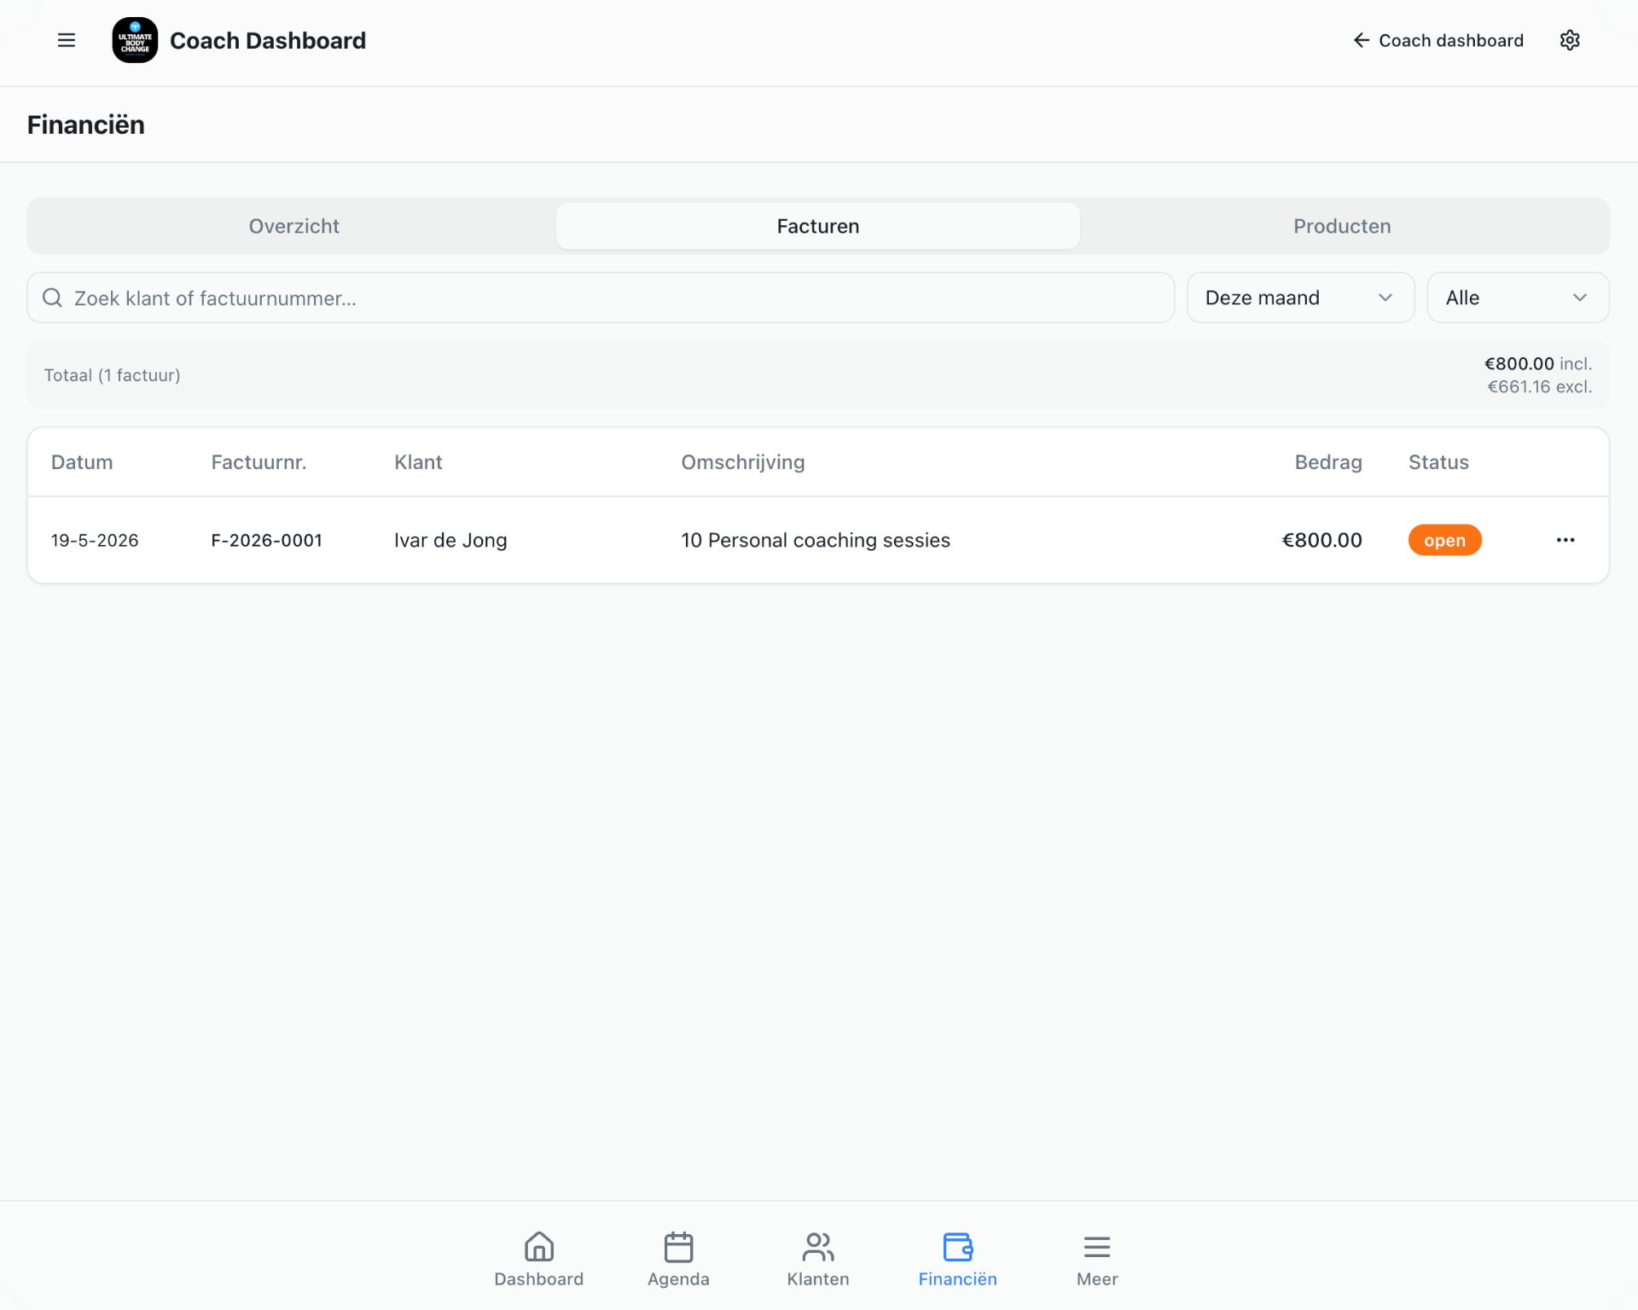The width and height of the screenshot is (1638, 1310).
Task: Open the three-dot menu for invoice F-2026-0001
Action: coord(1565,540)
